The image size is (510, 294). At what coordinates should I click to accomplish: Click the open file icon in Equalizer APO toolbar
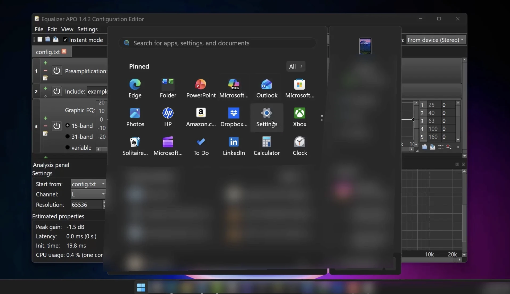tap(48, 40)
